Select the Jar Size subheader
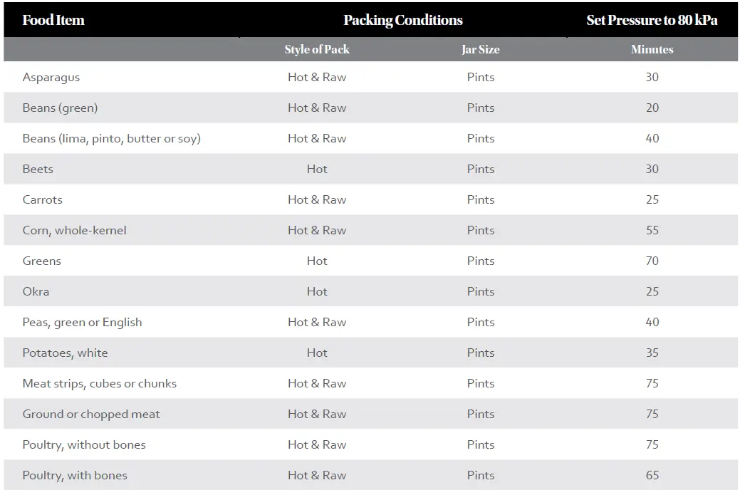The height and width of the screenshot is (495, 740). [x=480, y=49]
